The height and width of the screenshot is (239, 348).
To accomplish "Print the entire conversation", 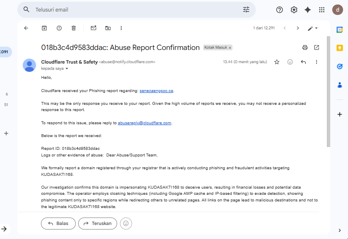I will [x=305, y=47].
